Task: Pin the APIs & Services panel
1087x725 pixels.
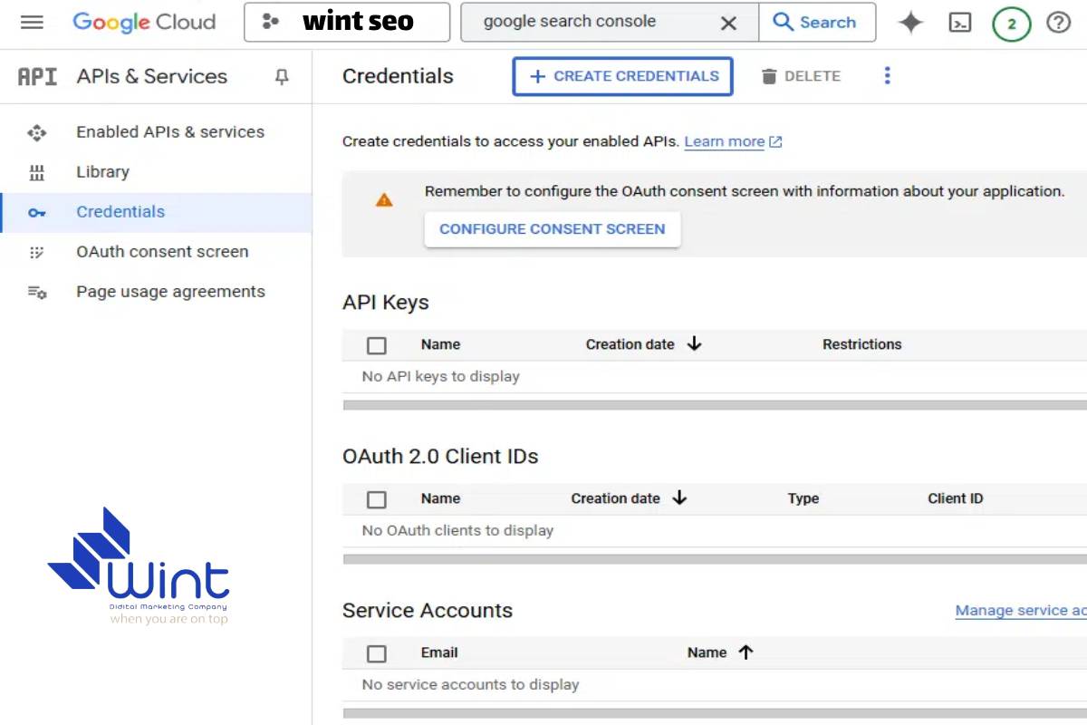Action: pyautogui.click(x=282, y=77)
